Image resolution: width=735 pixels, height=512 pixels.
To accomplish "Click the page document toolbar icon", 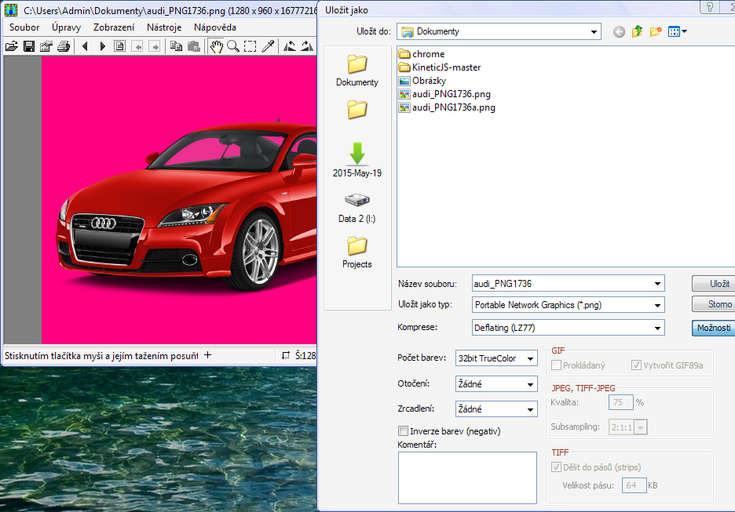I will (x=119, y=45).
